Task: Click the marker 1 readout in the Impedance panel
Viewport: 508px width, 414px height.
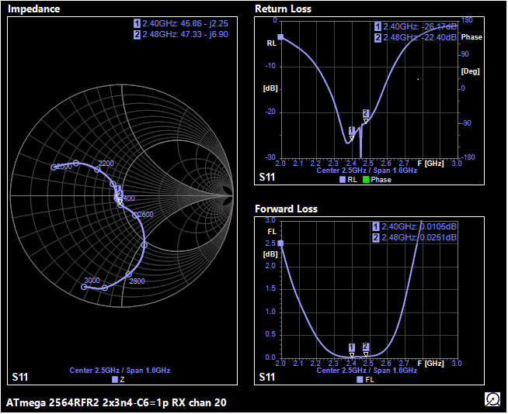Action: [x=180, y=24]
